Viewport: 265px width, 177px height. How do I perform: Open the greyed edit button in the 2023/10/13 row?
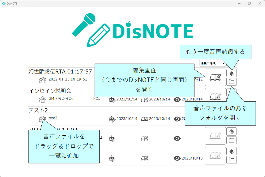[215, 156]
